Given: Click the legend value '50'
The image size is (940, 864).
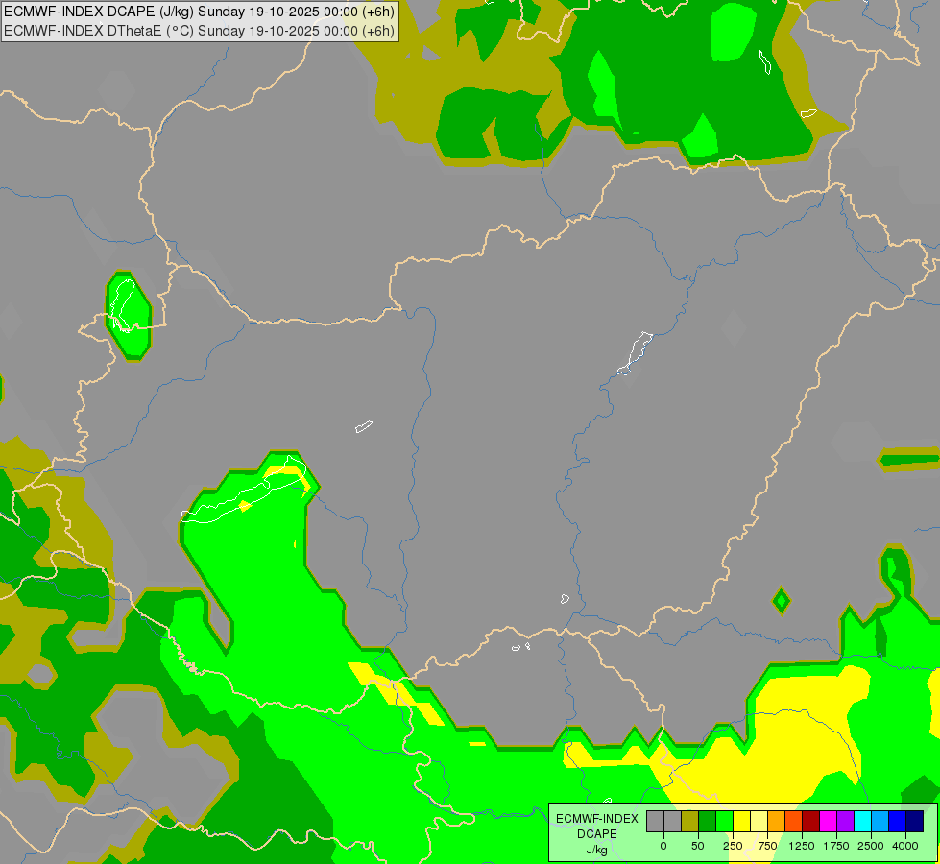Looking at the screenshot, I should point(698,846).
